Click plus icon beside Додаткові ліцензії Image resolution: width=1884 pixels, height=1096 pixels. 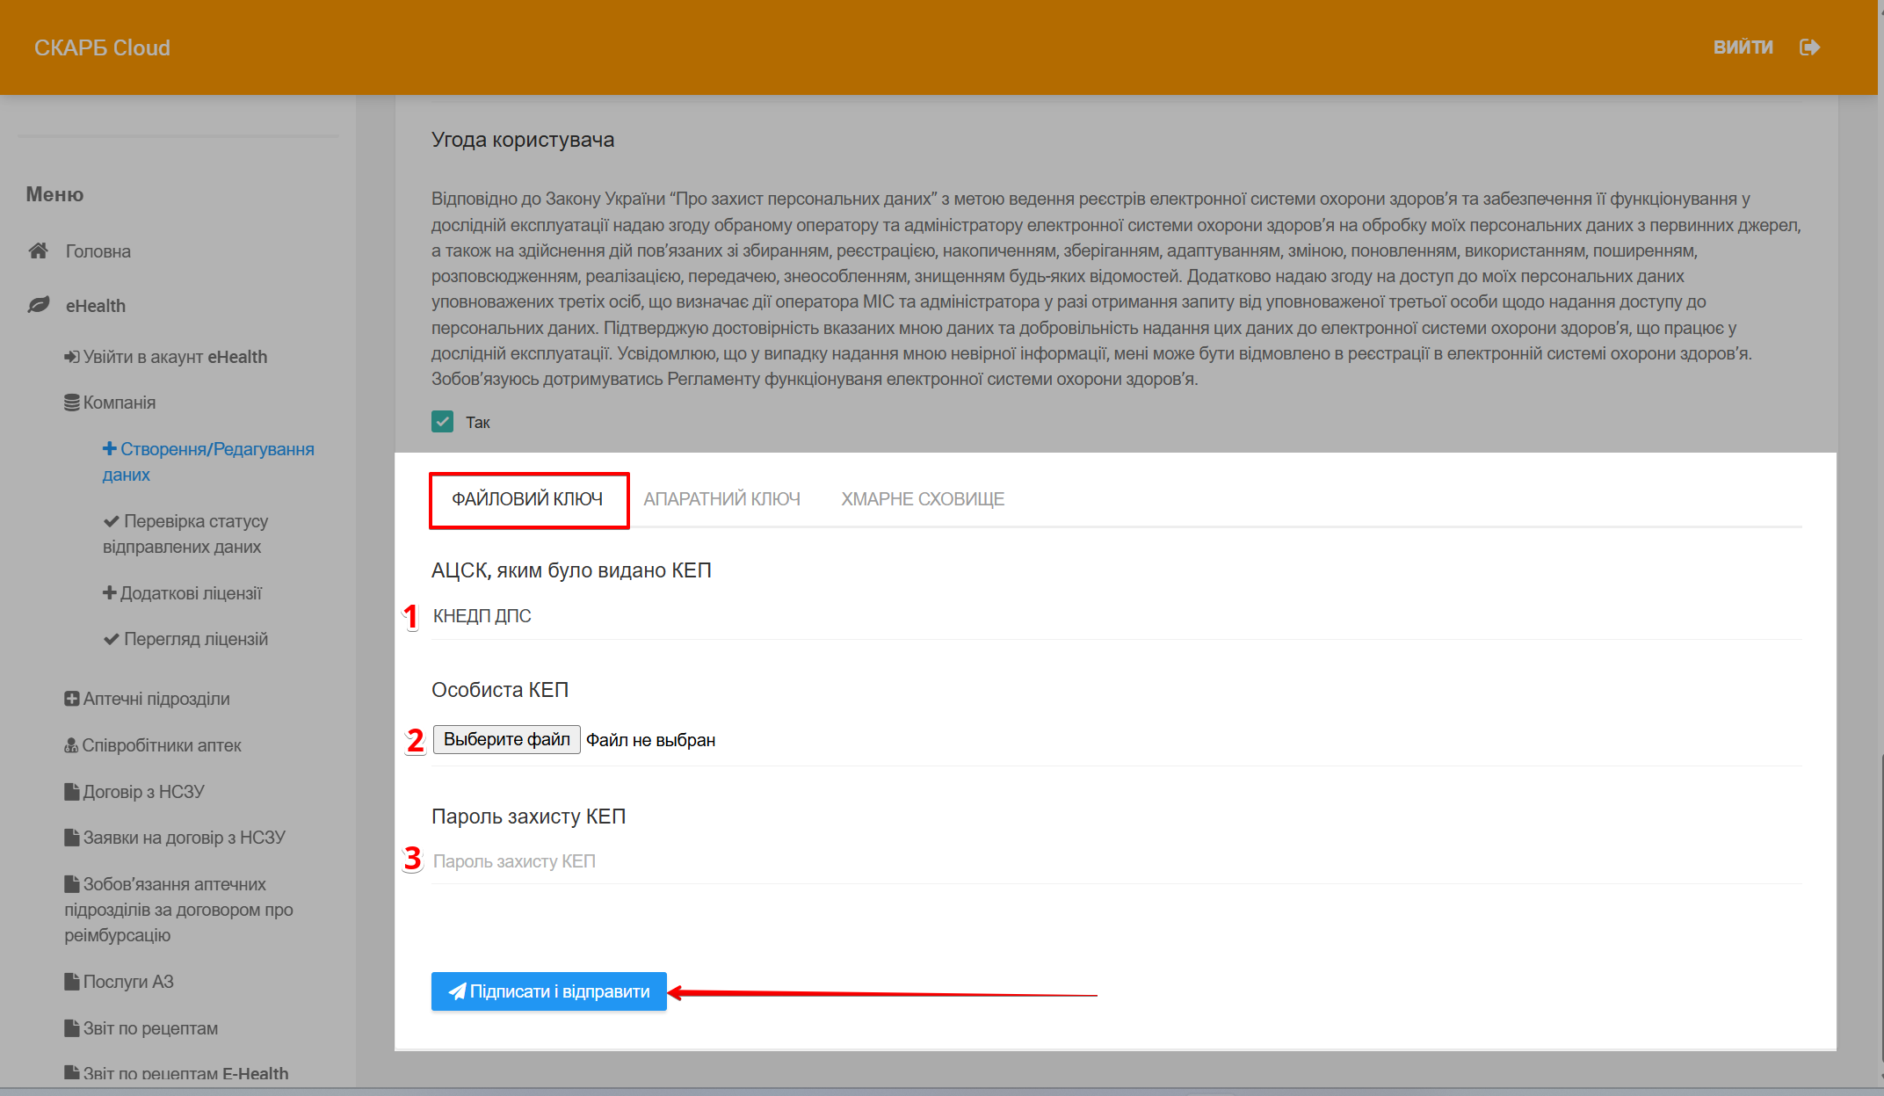(110, 593)
